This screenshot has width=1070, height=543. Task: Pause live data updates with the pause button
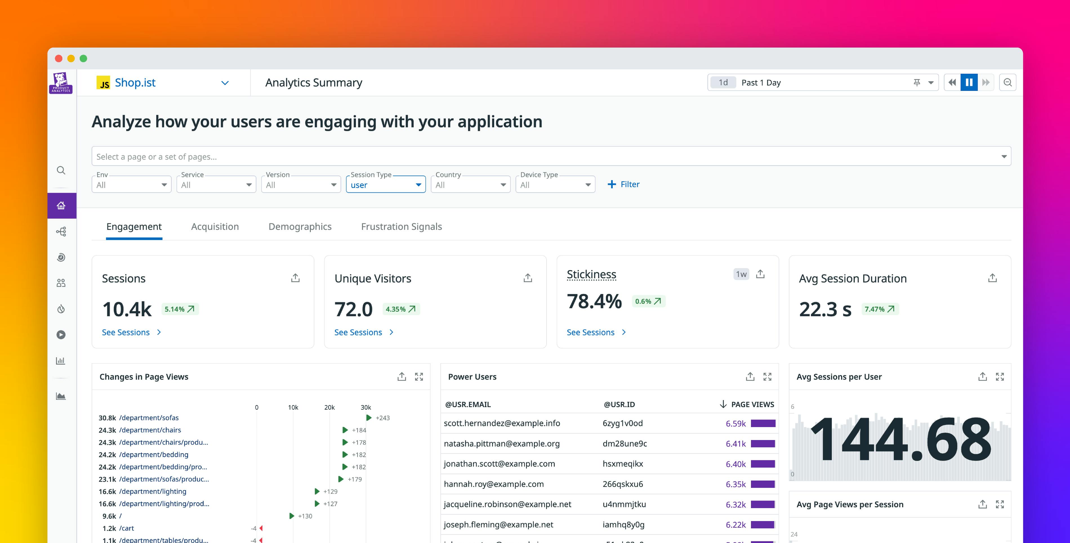[969, 82]
